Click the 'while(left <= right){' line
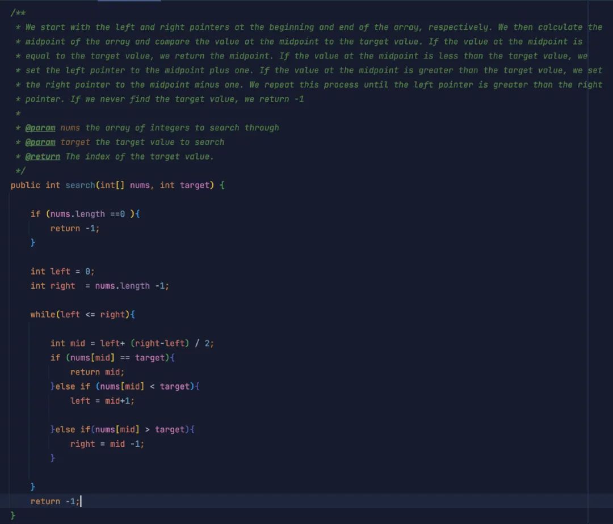Image resolution: width=613 pixels, height=524 pixels. (82, 314)
